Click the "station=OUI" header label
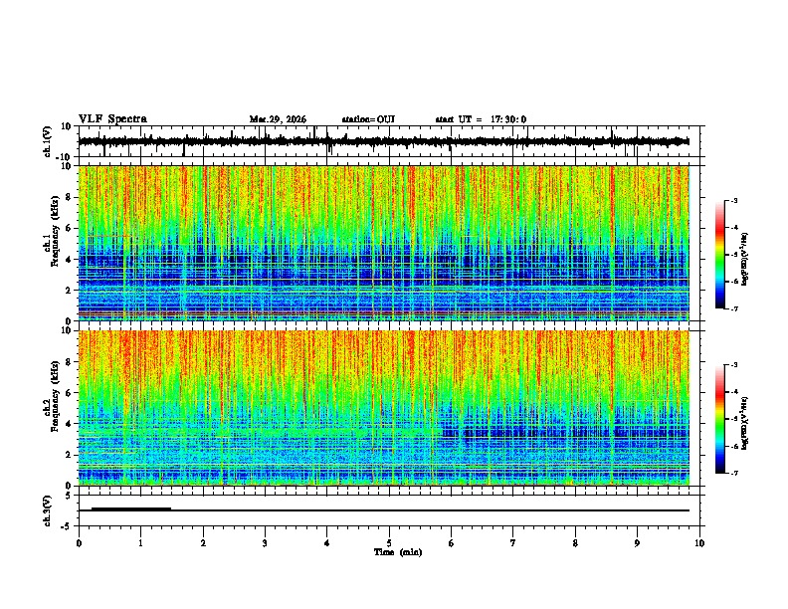 click(368, 119)
